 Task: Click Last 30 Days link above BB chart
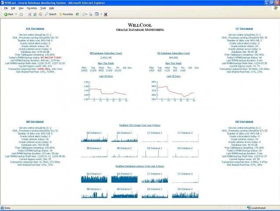(x=106, y=76)
